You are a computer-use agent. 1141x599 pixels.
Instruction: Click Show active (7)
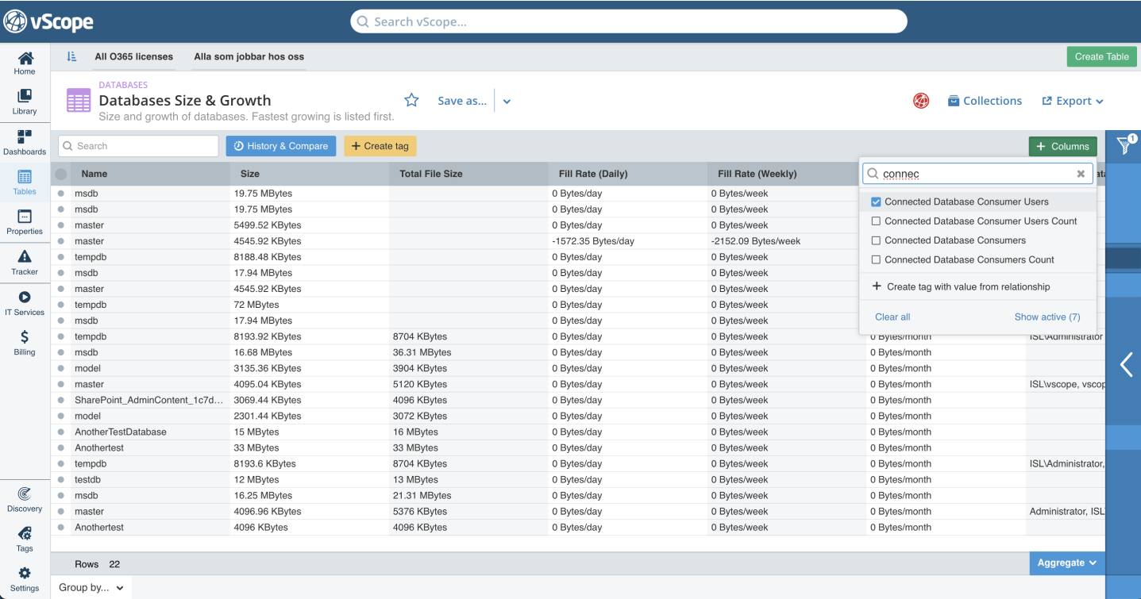1047,317
